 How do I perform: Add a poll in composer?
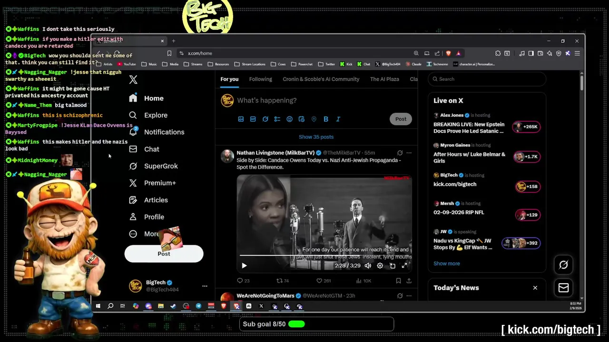pos(277,119)
